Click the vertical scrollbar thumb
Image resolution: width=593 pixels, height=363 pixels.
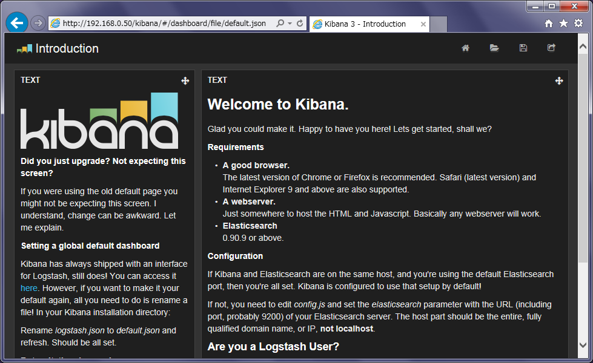[x=583, y=158]
